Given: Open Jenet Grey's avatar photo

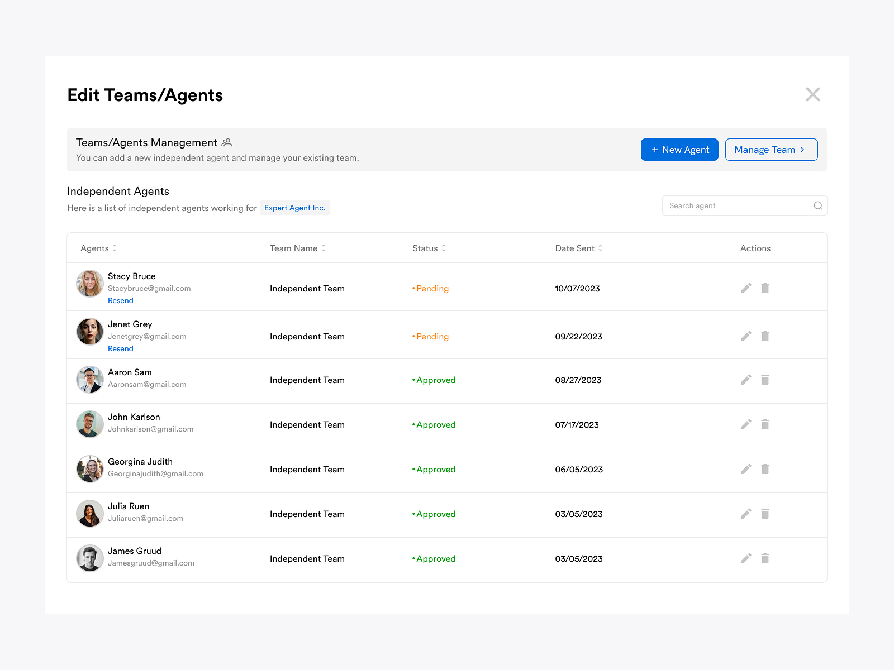Looking at the screenshot, I should tap(90, 332).
